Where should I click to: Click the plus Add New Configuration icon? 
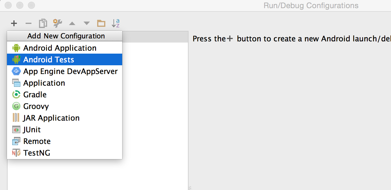pyautogui.click(x=14, y=23)
